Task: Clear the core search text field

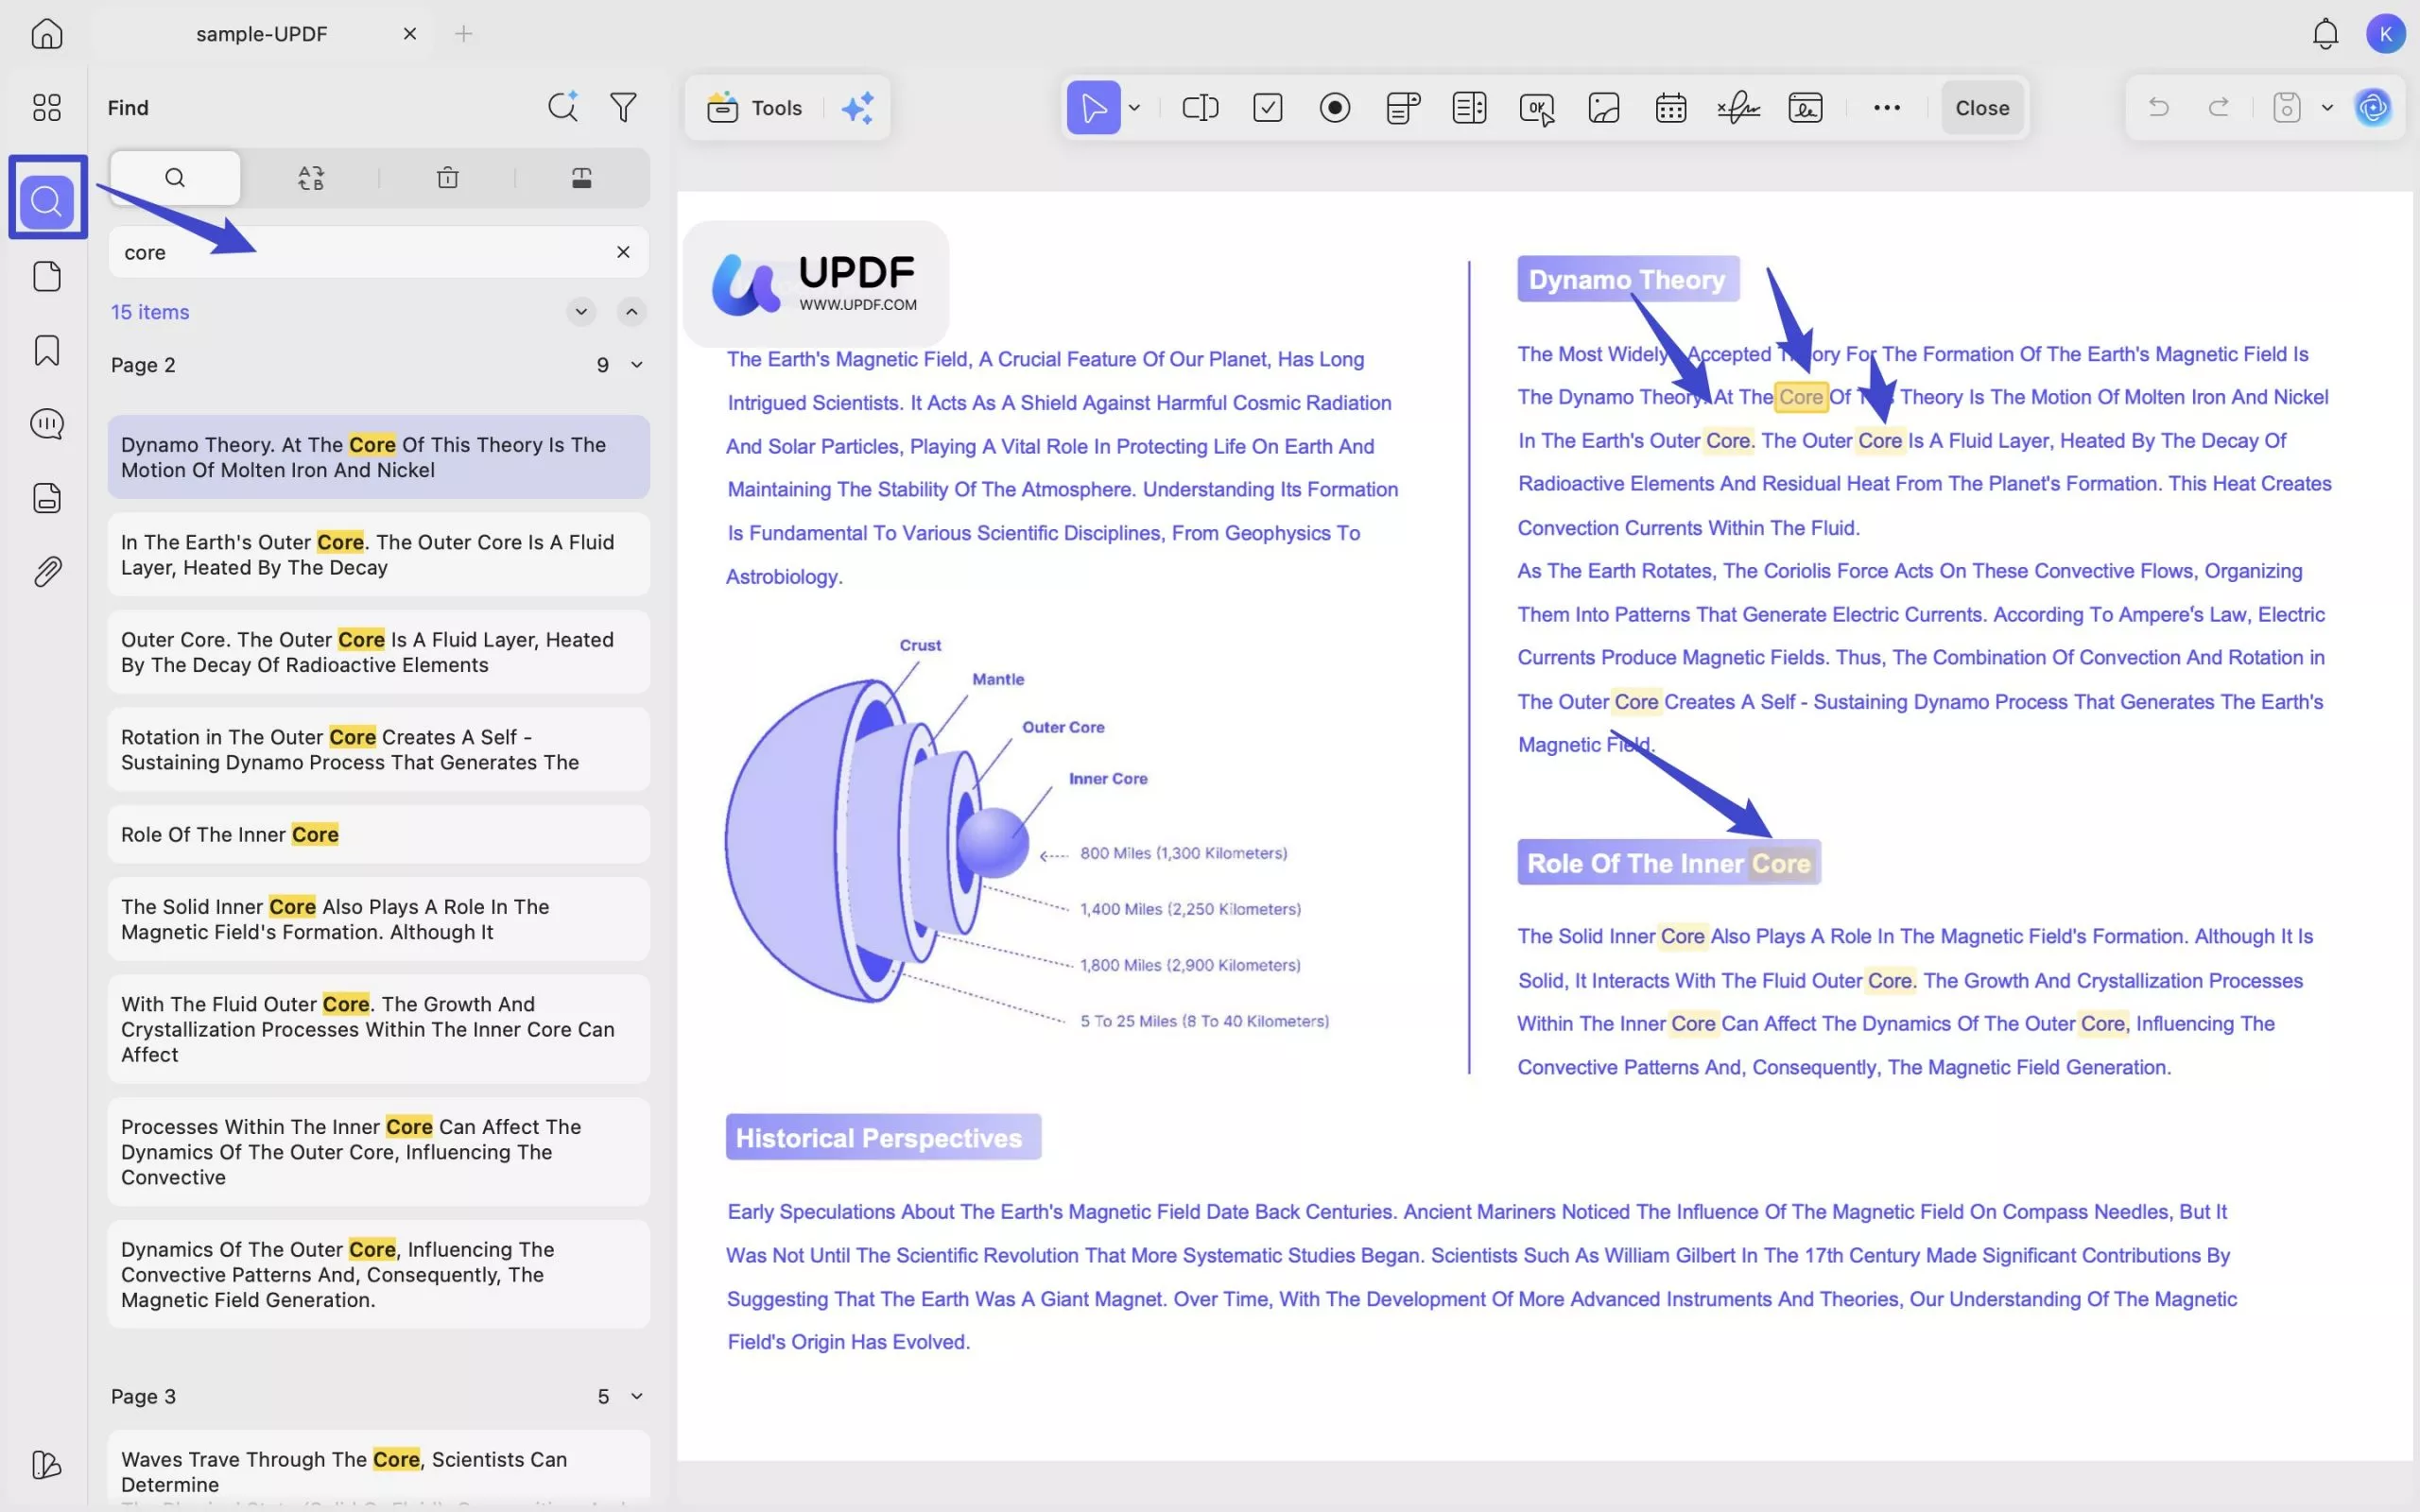Action: tap(623, 252)
